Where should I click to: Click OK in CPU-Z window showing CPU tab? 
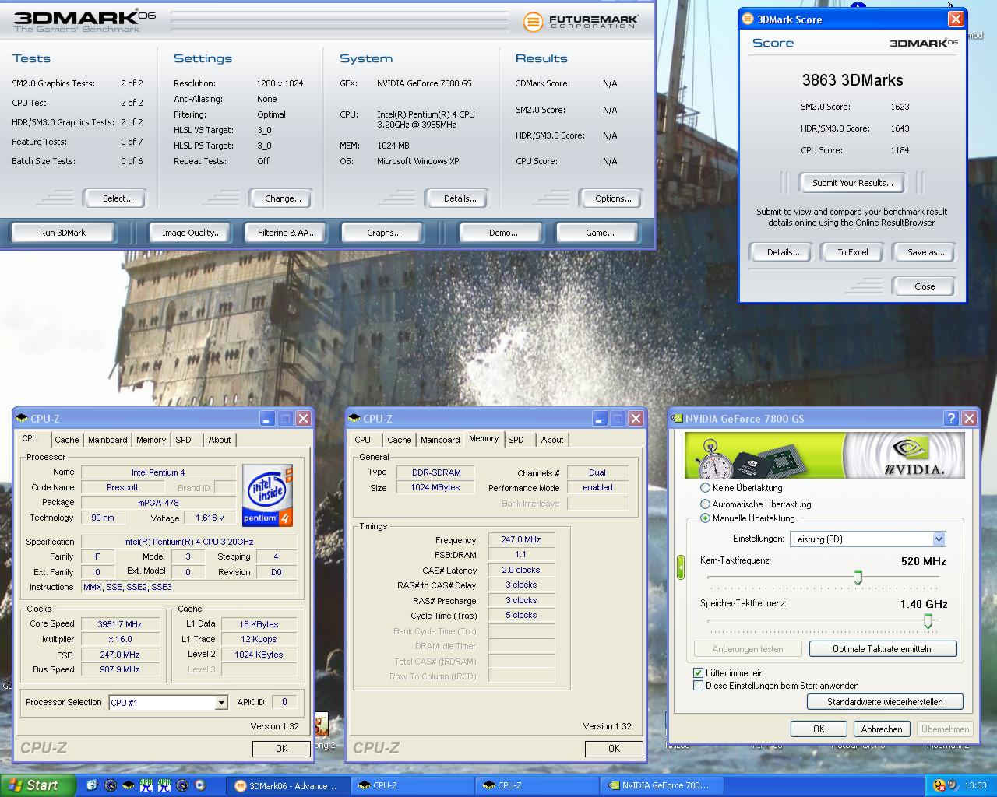(x=281, y=749)
